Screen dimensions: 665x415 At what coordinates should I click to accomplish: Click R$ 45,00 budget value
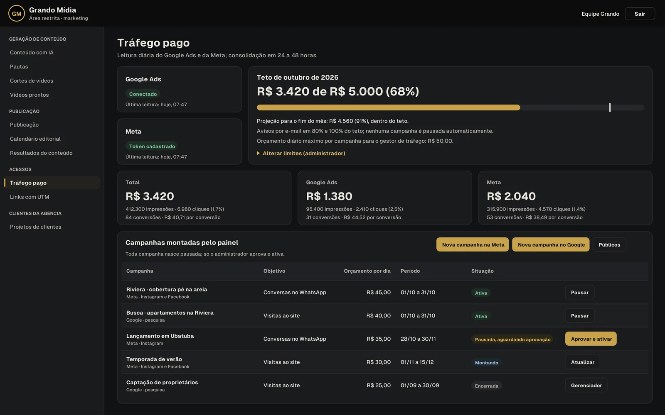click(379, 292)
